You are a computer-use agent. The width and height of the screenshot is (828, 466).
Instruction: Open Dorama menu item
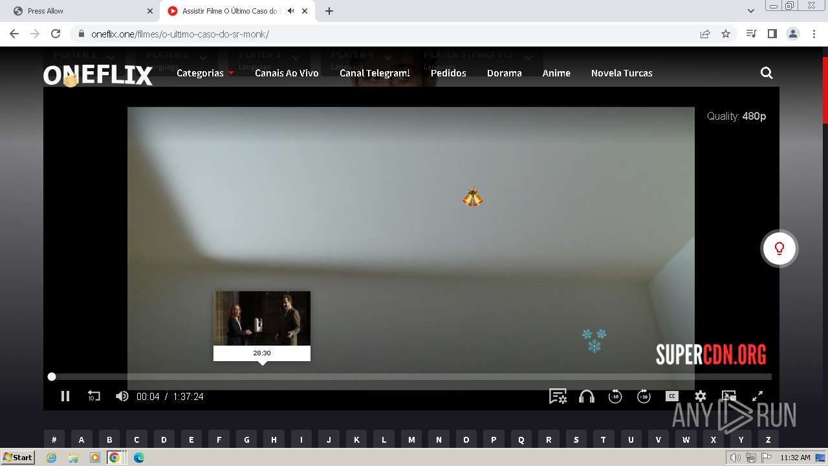click(x=505, y=73)
